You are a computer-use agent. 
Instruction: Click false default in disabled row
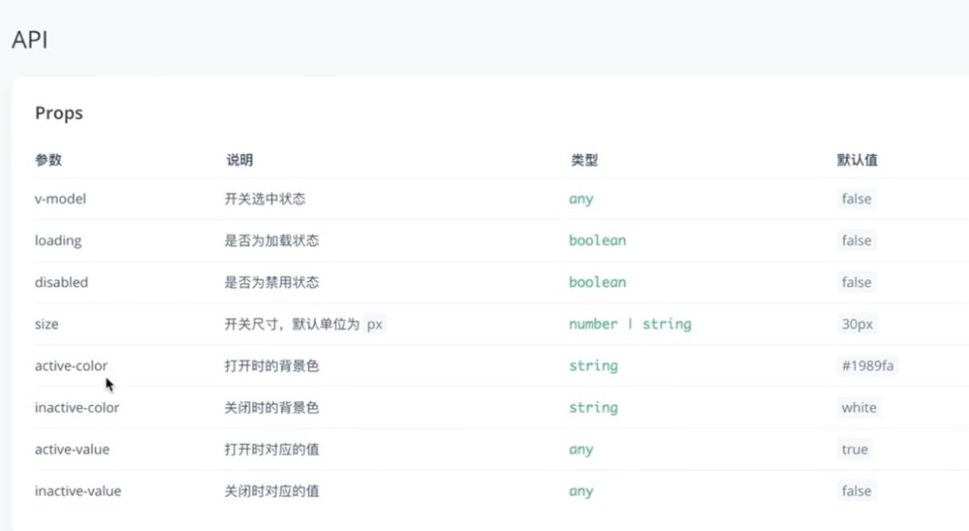pos(857,283)
